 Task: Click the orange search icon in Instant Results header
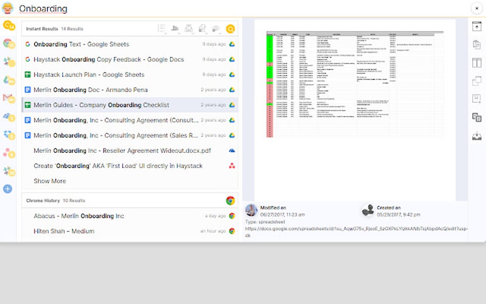pos(230,29)
